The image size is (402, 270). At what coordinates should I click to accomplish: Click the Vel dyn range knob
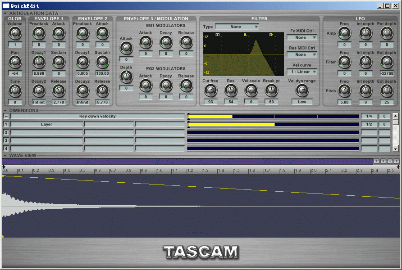coord(302,90)
